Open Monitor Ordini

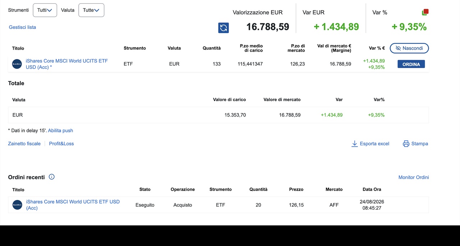[414, 177]
